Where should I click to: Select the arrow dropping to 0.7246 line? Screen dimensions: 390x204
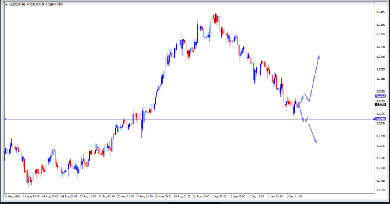pyautogui.click(x=302, y=112)
